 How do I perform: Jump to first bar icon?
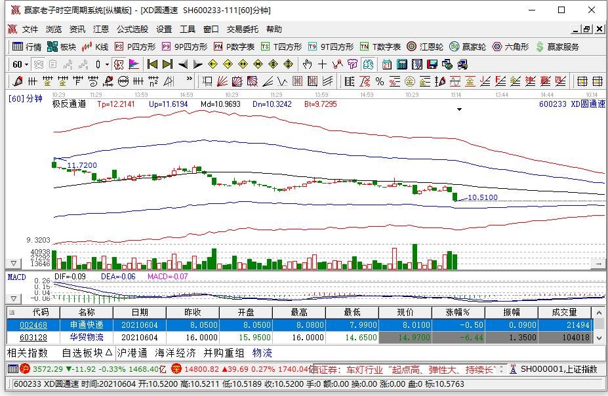[x=152, y=64]
